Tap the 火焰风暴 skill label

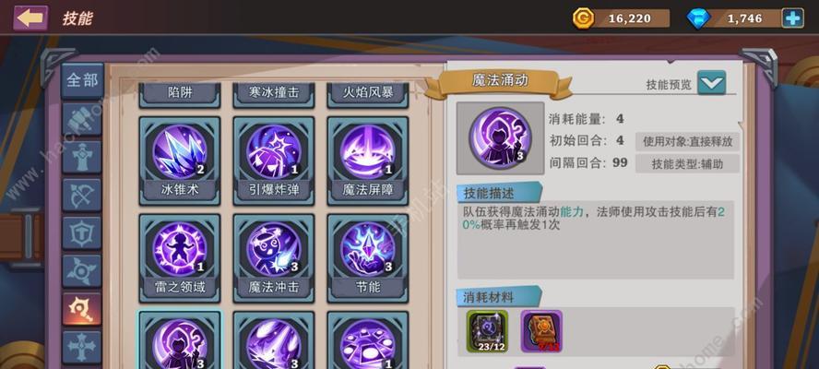tap(368, 92)
